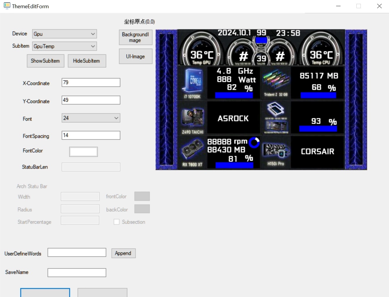Open the BackgroundImage chooser button
This screenshot has height=297, width=389.
click(135, 37)
